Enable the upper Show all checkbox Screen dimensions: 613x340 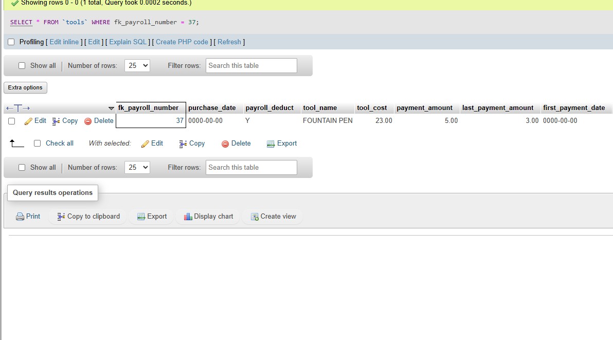22,66
